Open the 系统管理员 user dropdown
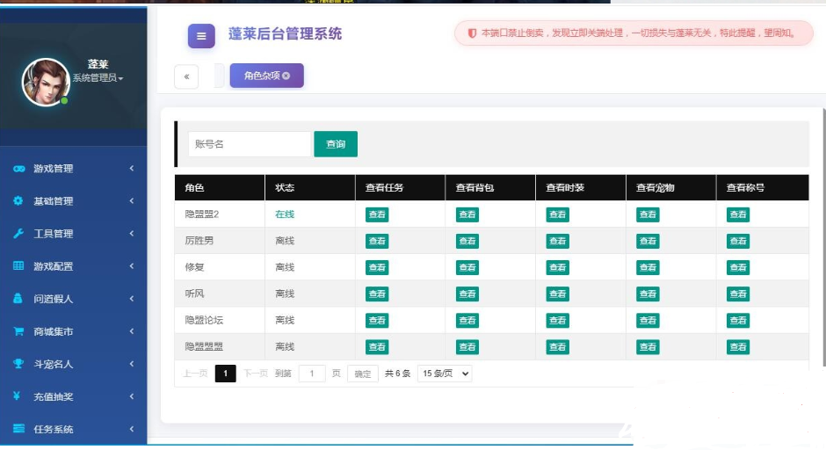Image resolution: width=826 pixels, height=450 pixels. tap(98, 78)
